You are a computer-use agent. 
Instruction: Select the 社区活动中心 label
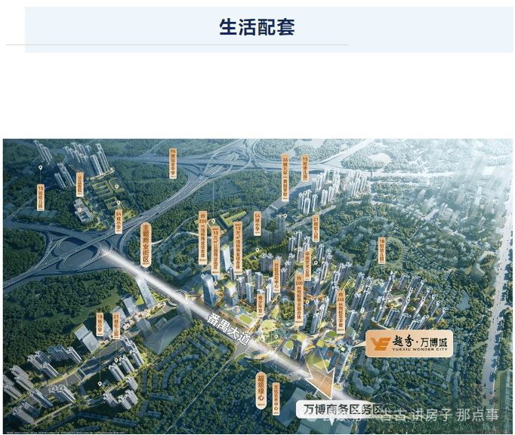point(276,276)
